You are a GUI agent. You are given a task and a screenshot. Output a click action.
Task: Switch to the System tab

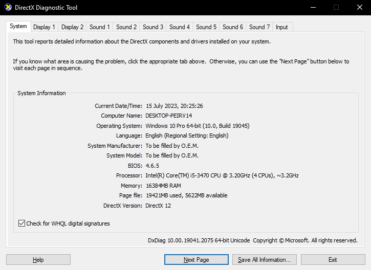[18, 26]
